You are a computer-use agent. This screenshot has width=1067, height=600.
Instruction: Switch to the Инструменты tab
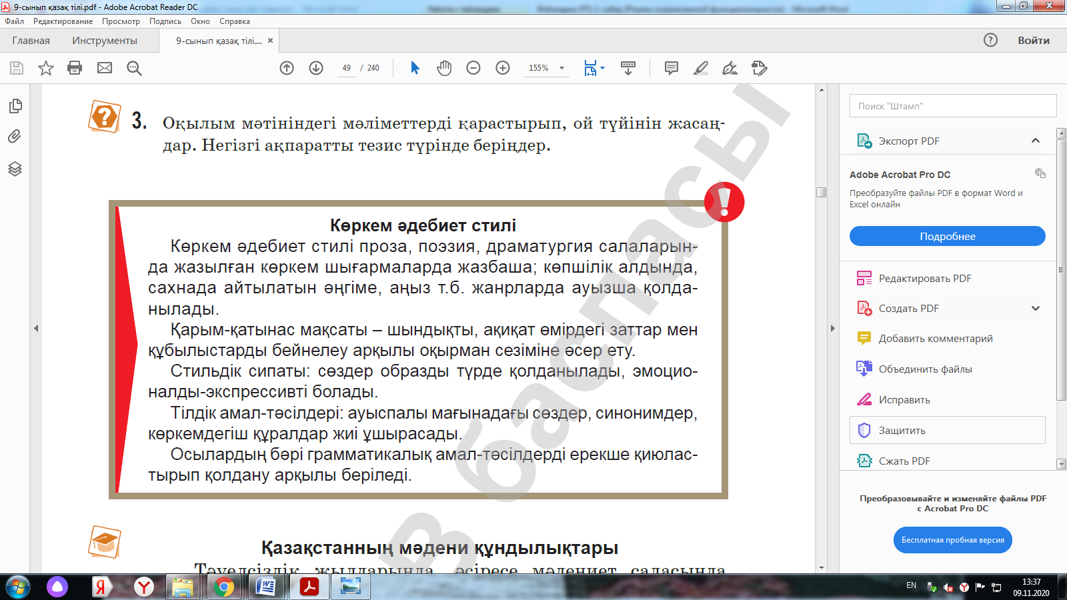pyautogui.click(x=105, y=41)
